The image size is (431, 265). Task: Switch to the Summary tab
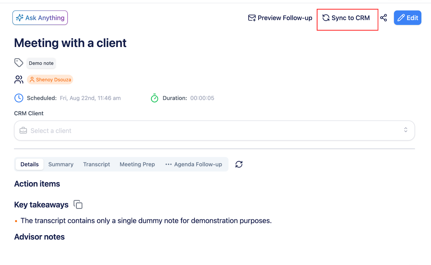coord(61,164)
